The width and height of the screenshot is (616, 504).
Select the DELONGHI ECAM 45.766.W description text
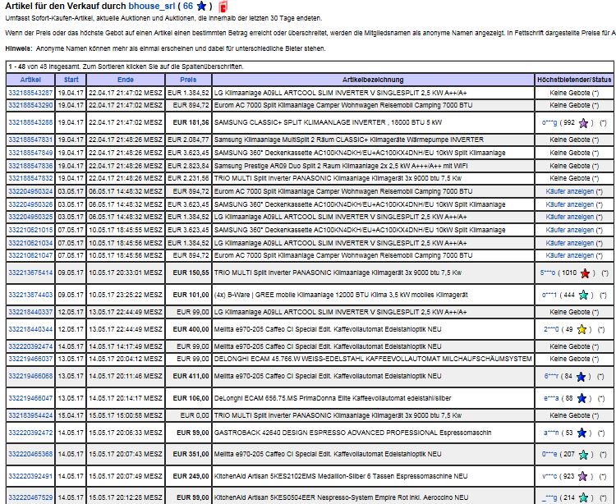tap(373, 359)
